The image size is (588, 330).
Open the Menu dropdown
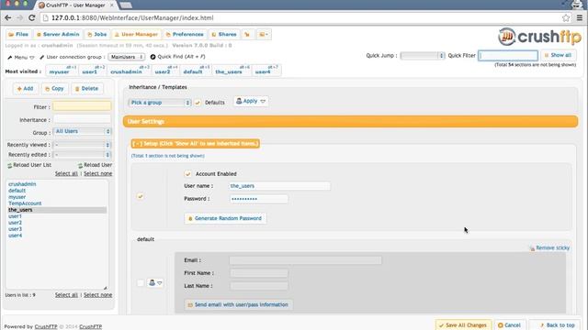(x=20, y=57)
